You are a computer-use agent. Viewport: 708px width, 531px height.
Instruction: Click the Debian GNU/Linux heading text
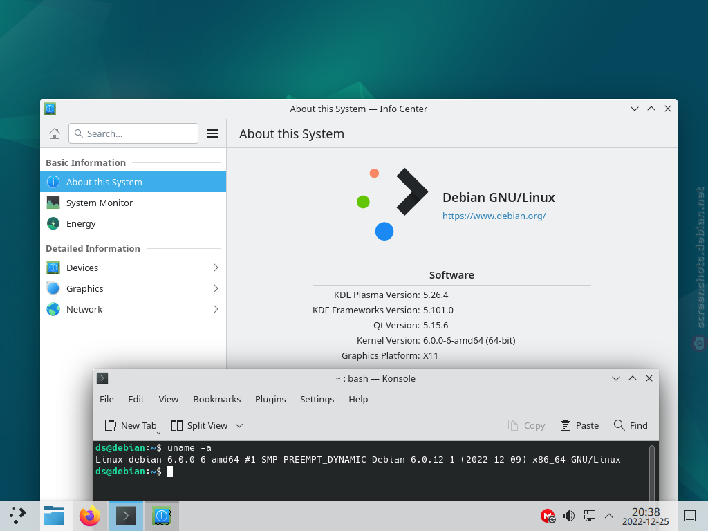click(x=499, y=197)
